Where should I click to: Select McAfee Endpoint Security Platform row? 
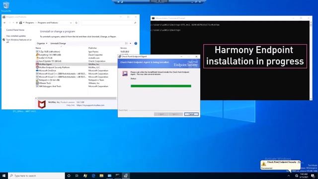point(76,68)
